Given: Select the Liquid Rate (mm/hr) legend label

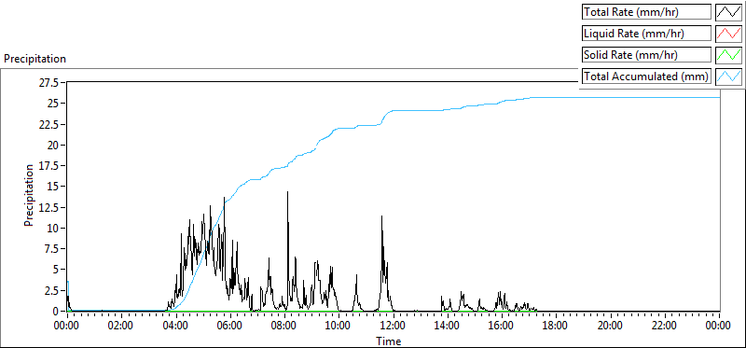Looking at the screenshot, I should 646,34.
